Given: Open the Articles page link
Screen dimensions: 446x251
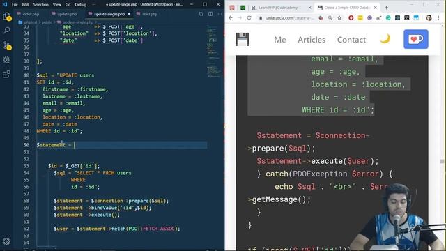Looking at the screenshot, I should (x=312, y=40).
